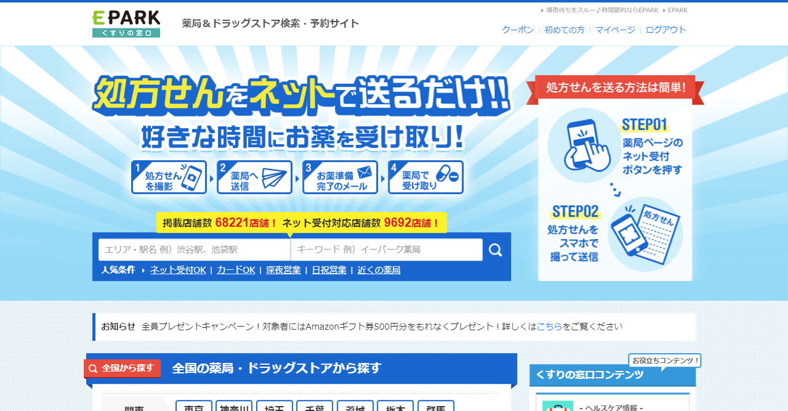The image size is (788, 411).
Task: Filter by カードOK
Action: [236, 270]
